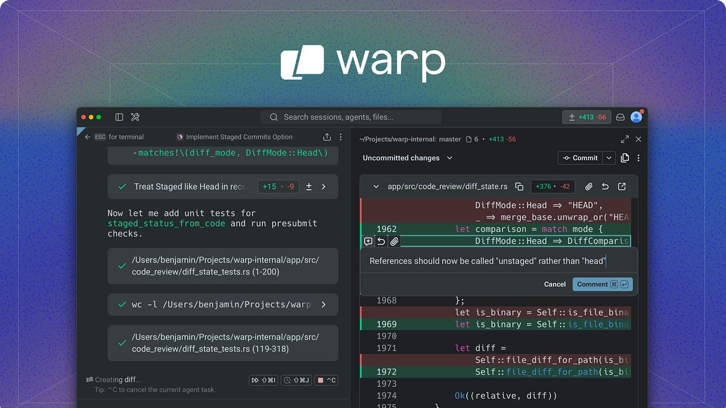This screenshot has width=726, height=408.
Task: Copy the app/src/code_review/diff_state.rs path icon
Action: tap(519, 187)
